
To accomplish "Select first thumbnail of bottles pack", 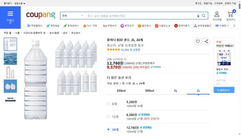I will [x=10, y=44].
